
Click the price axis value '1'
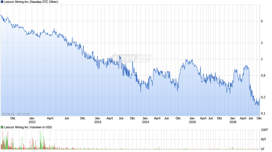(x=262, y=59)
